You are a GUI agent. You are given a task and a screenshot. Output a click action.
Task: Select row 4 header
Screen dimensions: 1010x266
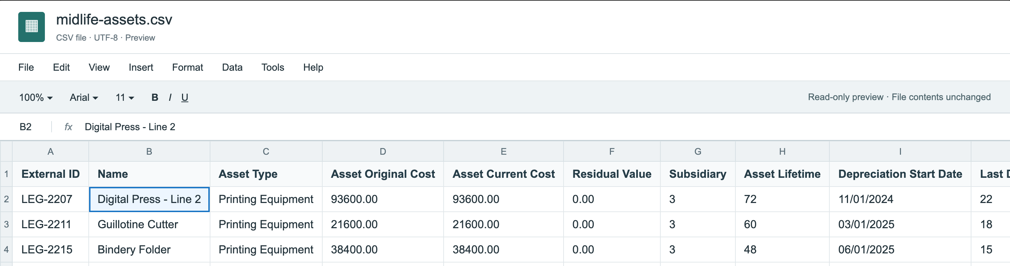pyautogui.click(x=6, y=250)
